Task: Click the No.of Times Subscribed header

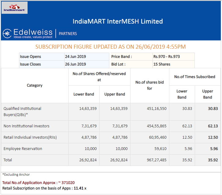Action: coord(195,77)
